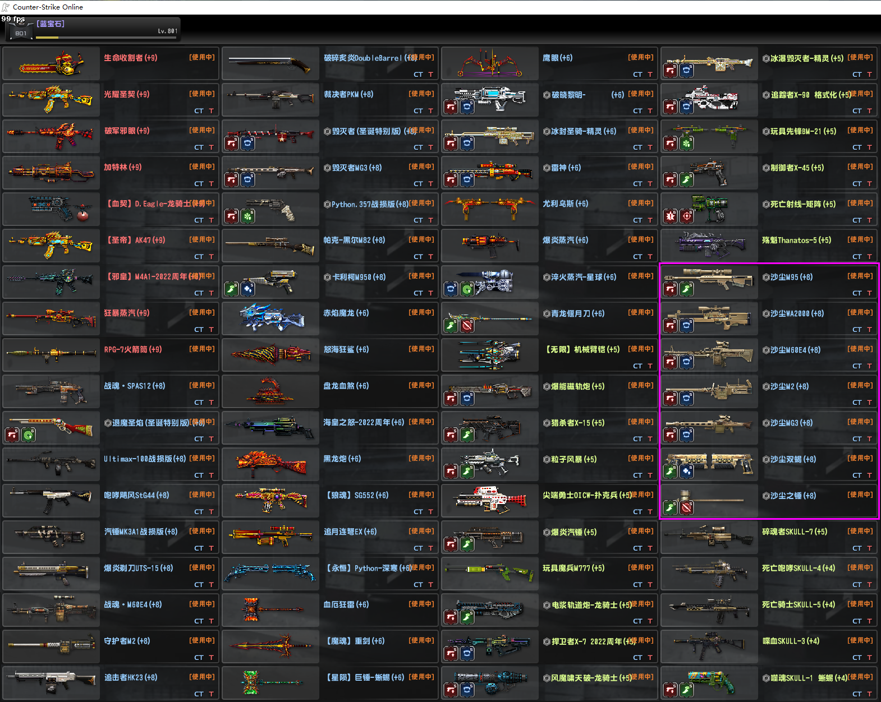This screenshot has height=702, width=881.
Task: Click 使用中 status on 死亡骑士SKULL-5 row
Action: tap(860, 604)
